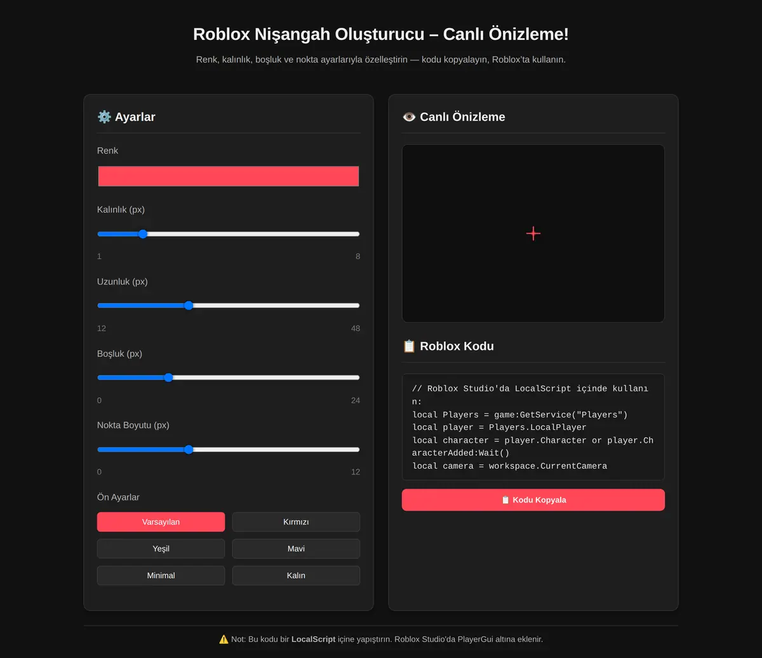The height and width of the screenshot is (658, 762).
Task: Choose the Minimal preset
Action: click(161, 575)
